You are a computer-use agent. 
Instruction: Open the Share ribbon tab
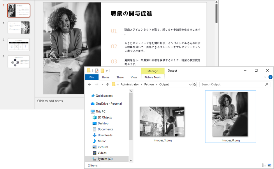tap(120, 77)
